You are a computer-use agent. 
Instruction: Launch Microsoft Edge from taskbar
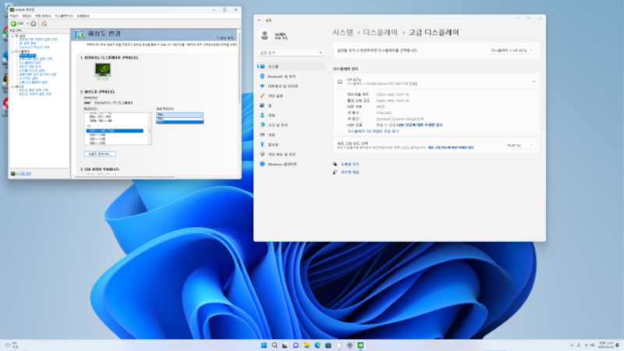(x=317, y=345)
